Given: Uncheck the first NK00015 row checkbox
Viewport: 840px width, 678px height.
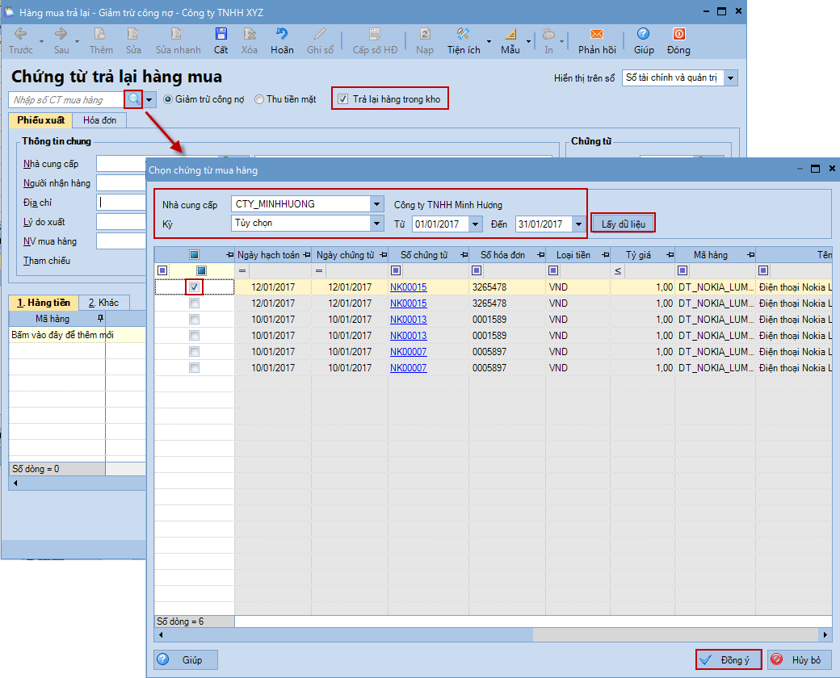Looking at the screenshot, I should coord(195,287).
